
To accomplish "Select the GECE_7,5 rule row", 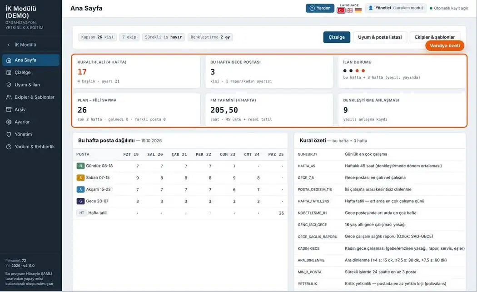I will [x=380, y=178].
